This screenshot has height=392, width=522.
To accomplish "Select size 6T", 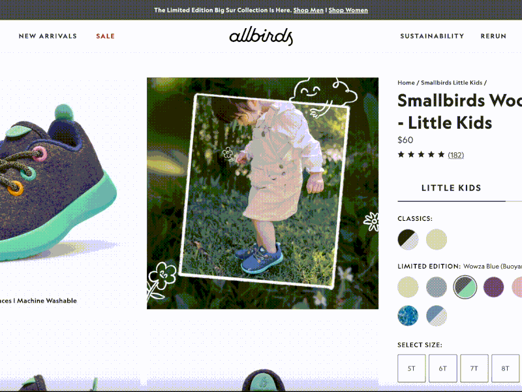I will 443,368.
